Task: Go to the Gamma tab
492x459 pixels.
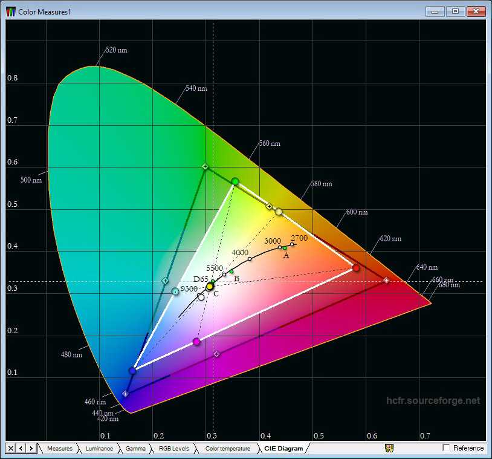Action: click(x=135, y=449)
